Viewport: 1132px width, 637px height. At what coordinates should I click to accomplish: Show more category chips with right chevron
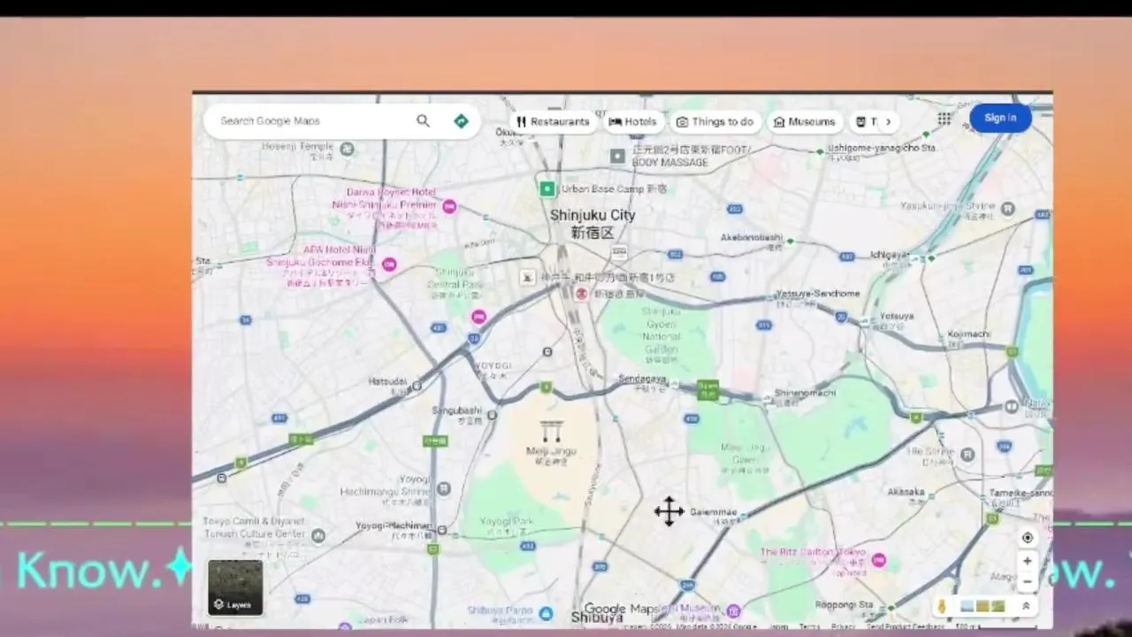[888, 122]
